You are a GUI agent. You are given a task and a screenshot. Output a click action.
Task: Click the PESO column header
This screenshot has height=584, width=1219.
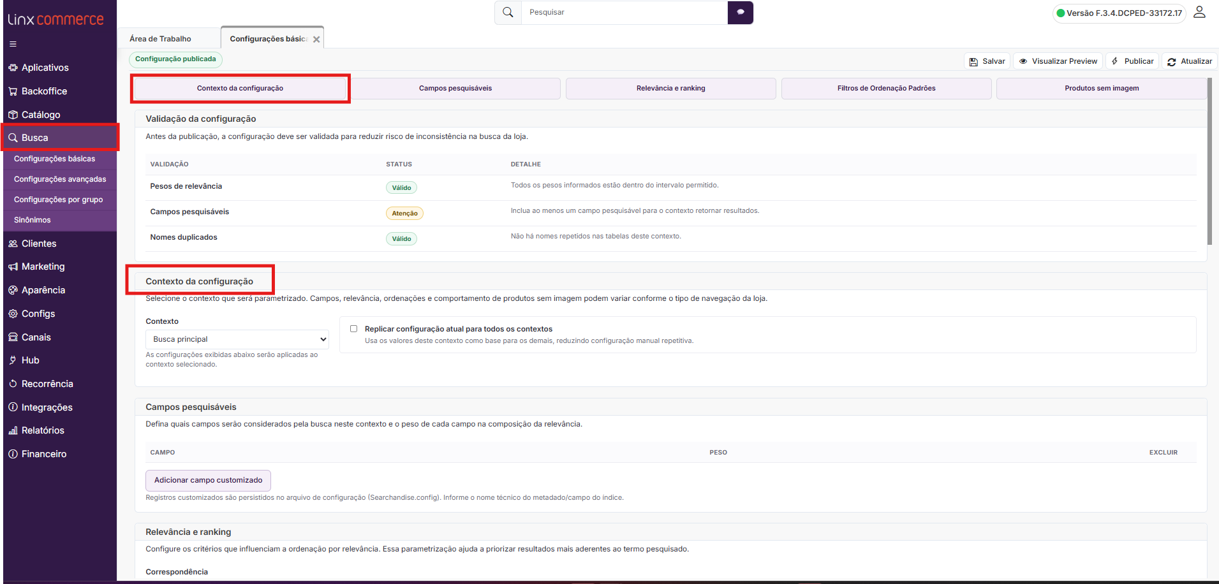[718, 453]
